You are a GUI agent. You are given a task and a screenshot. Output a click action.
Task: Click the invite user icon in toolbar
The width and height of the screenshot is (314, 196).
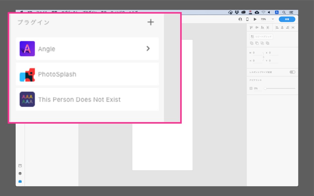pos(240,19)
